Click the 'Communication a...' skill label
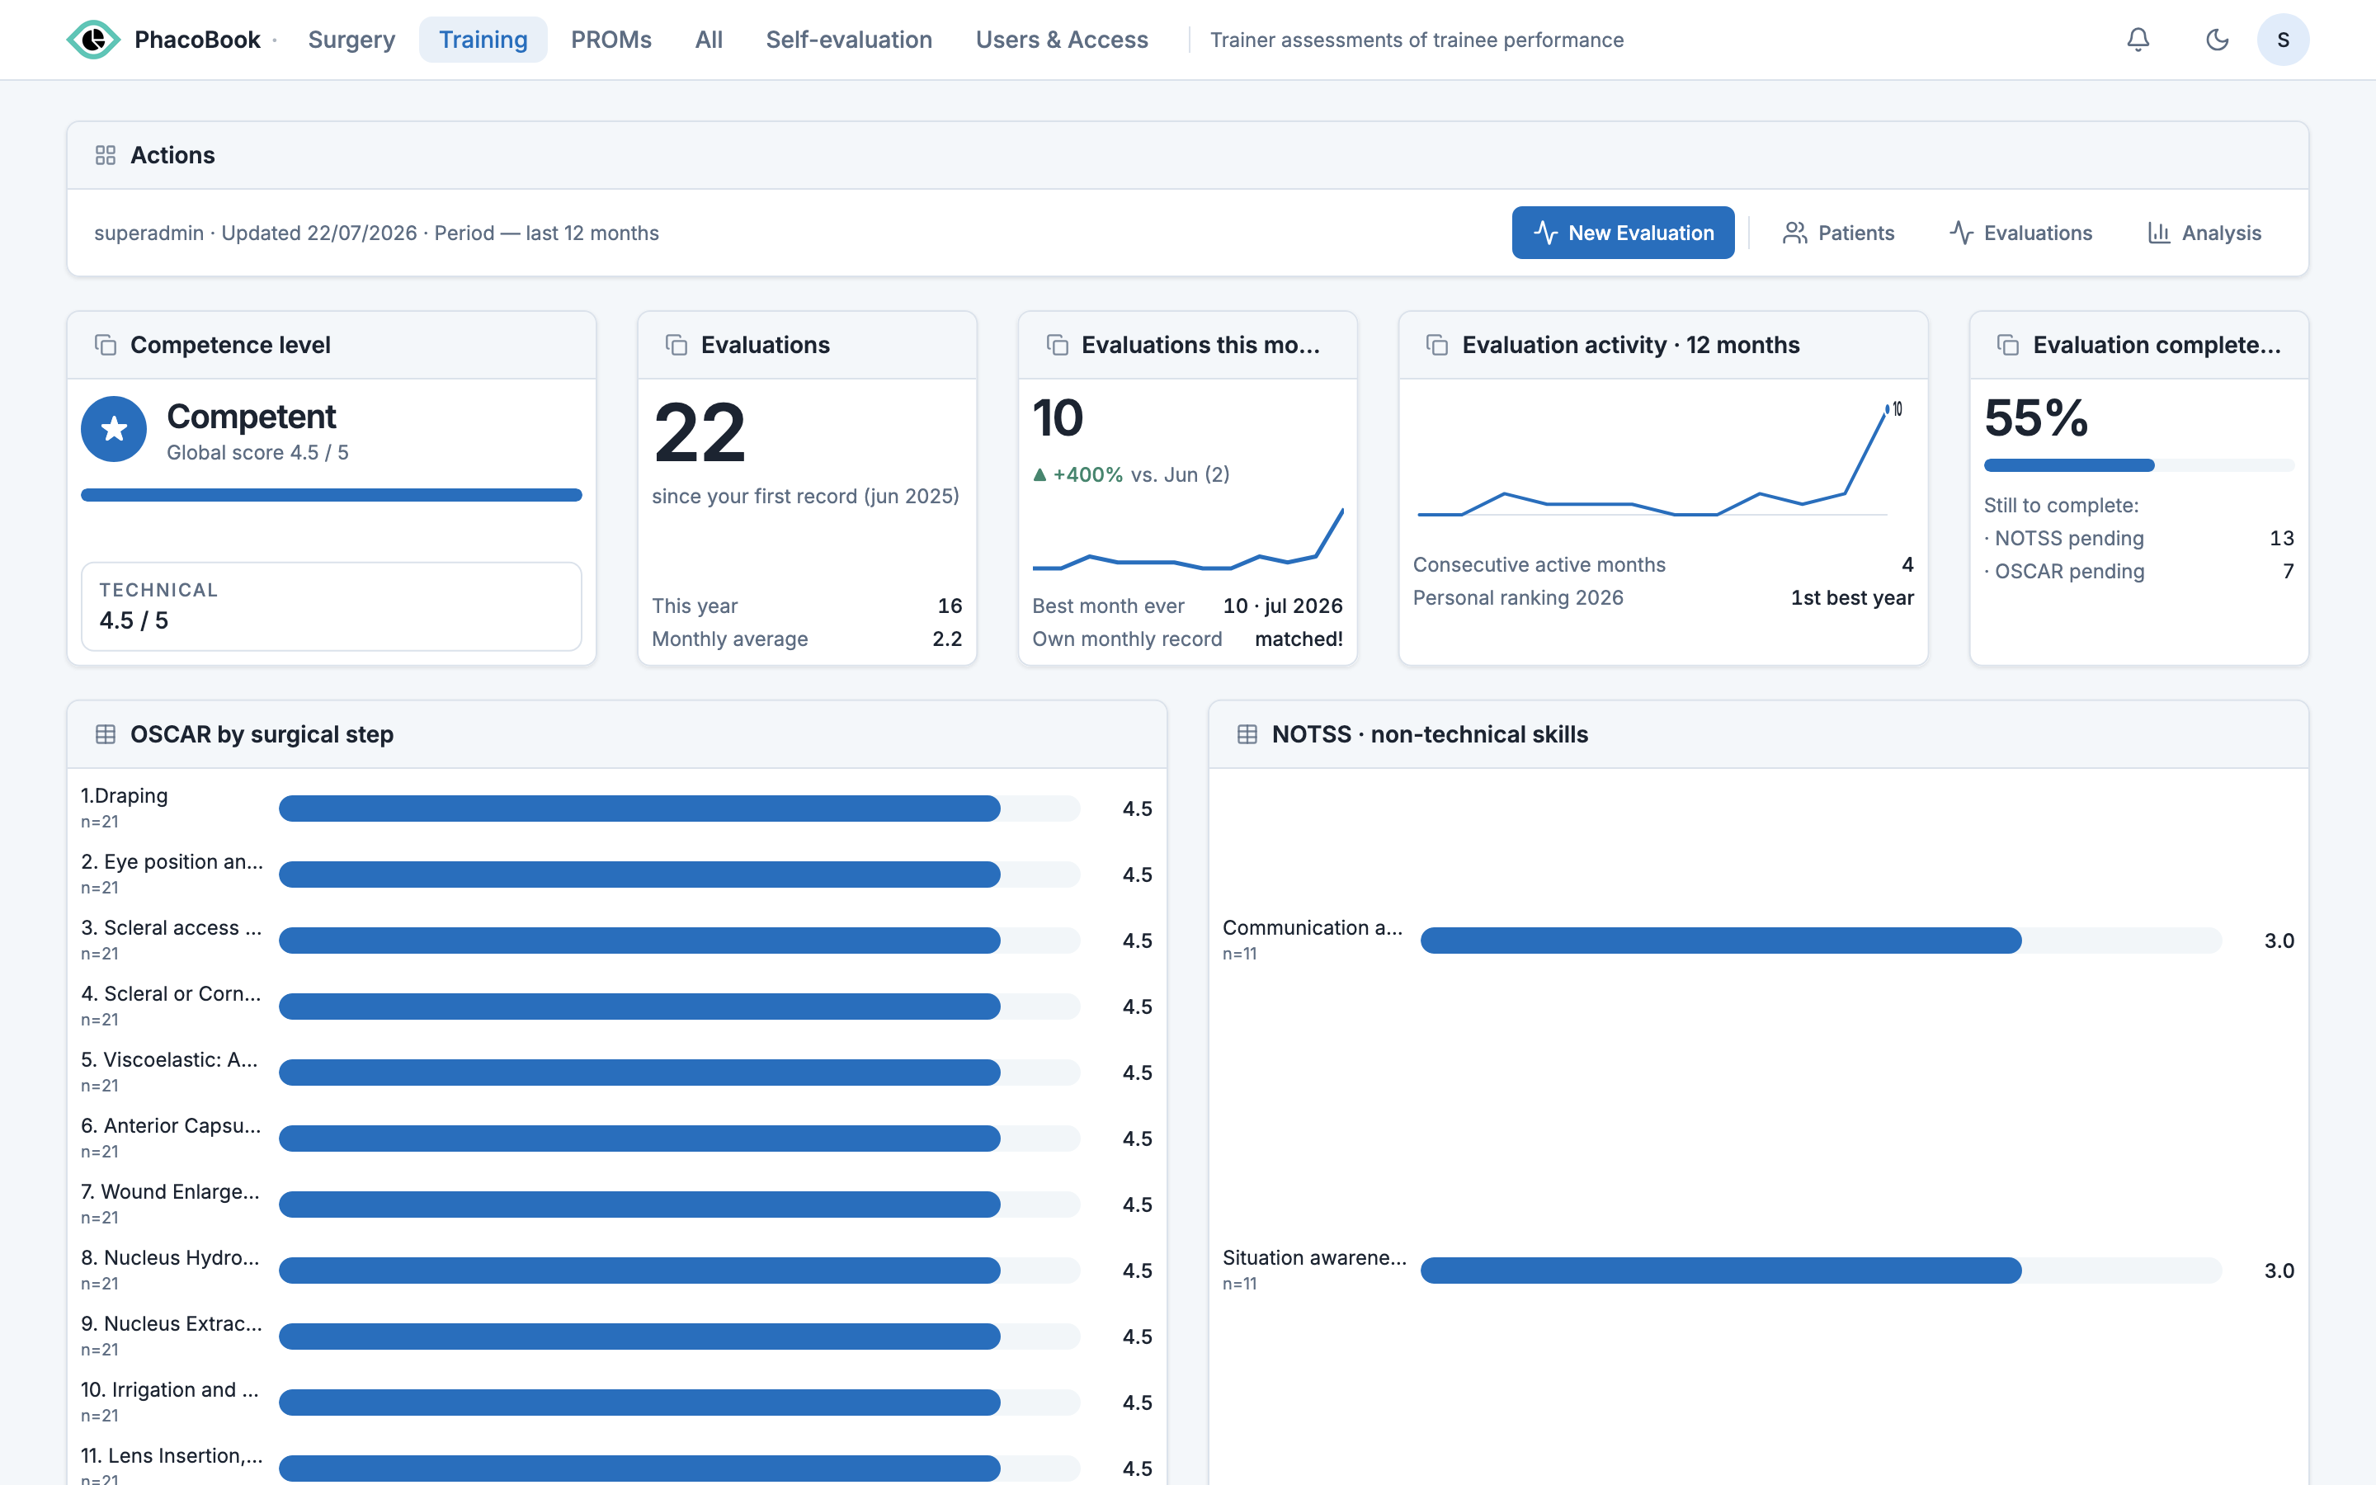2376x1485 pixels. (1313, 927)
